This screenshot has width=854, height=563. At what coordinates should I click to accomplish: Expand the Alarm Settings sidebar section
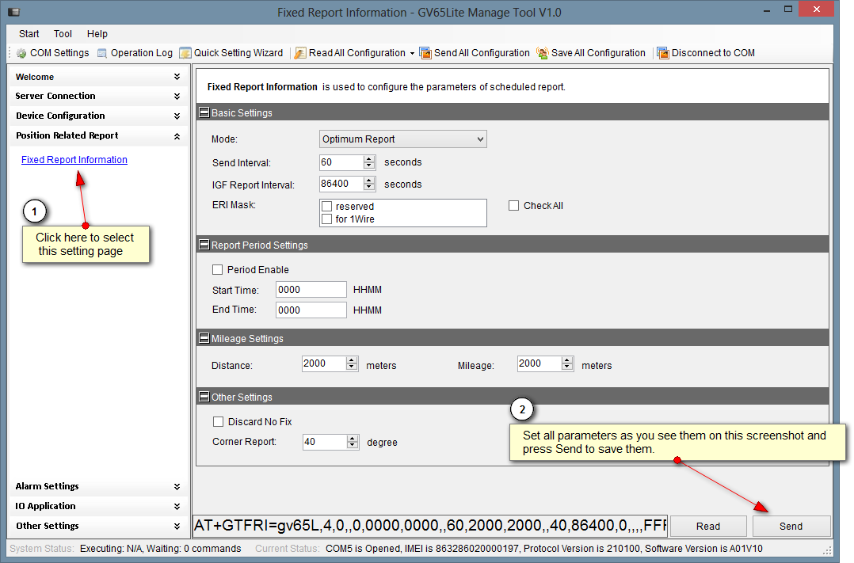(177, 487)
